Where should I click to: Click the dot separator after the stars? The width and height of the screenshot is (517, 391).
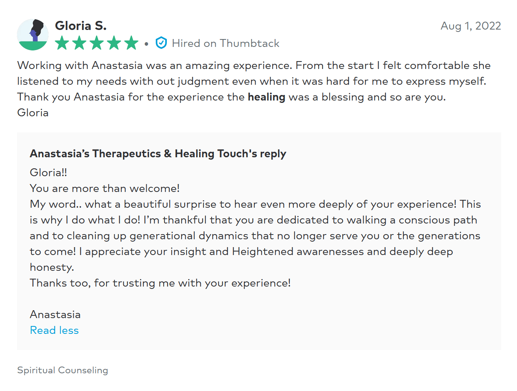click(146, 44)
